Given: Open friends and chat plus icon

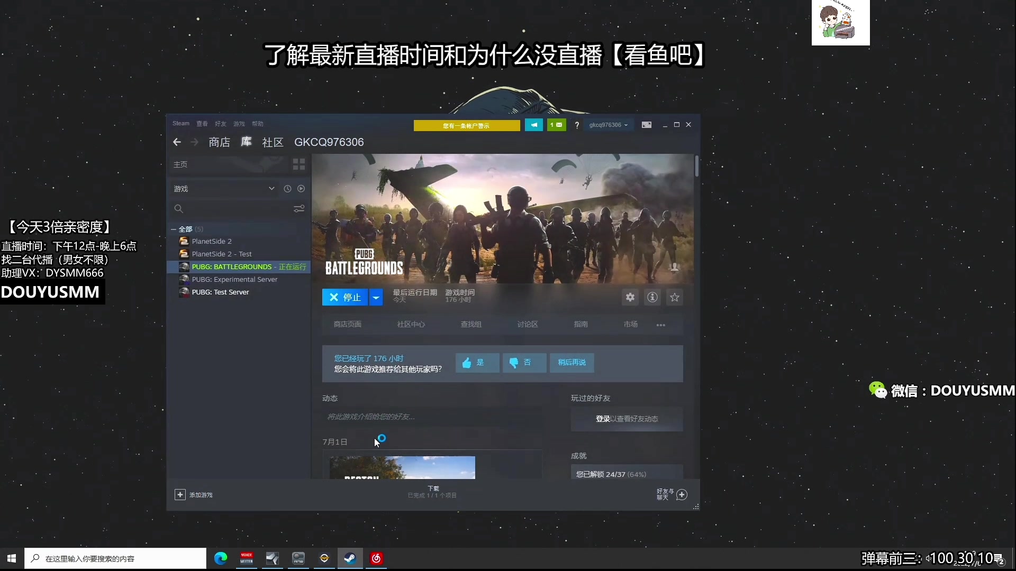Looking at the screenshot, I should click(682, 494).
